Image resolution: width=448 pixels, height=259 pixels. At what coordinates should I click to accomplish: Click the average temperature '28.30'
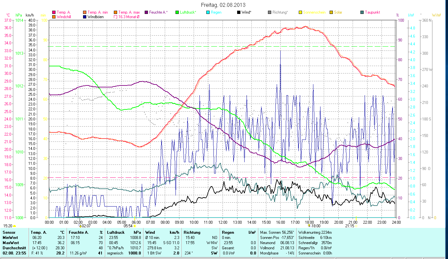coord(60,248)
